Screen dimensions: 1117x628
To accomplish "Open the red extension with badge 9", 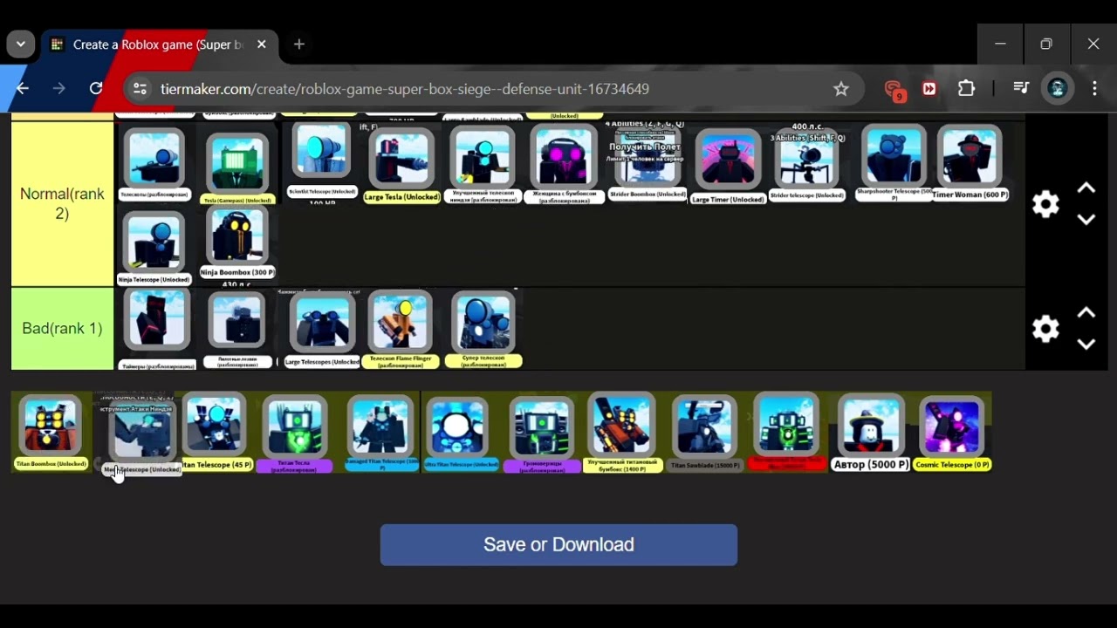I will tap(894, 89).
